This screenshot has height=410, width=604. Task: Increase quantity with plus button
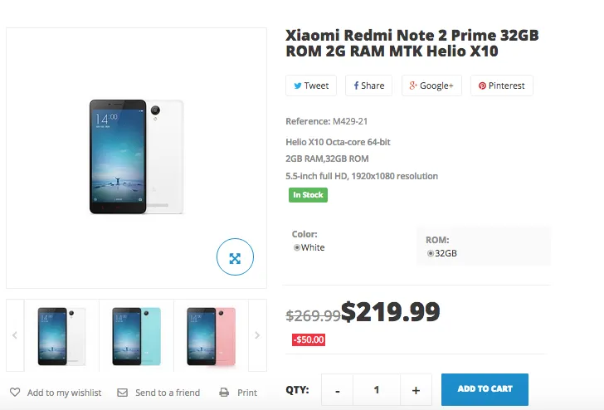click(416, 390)
